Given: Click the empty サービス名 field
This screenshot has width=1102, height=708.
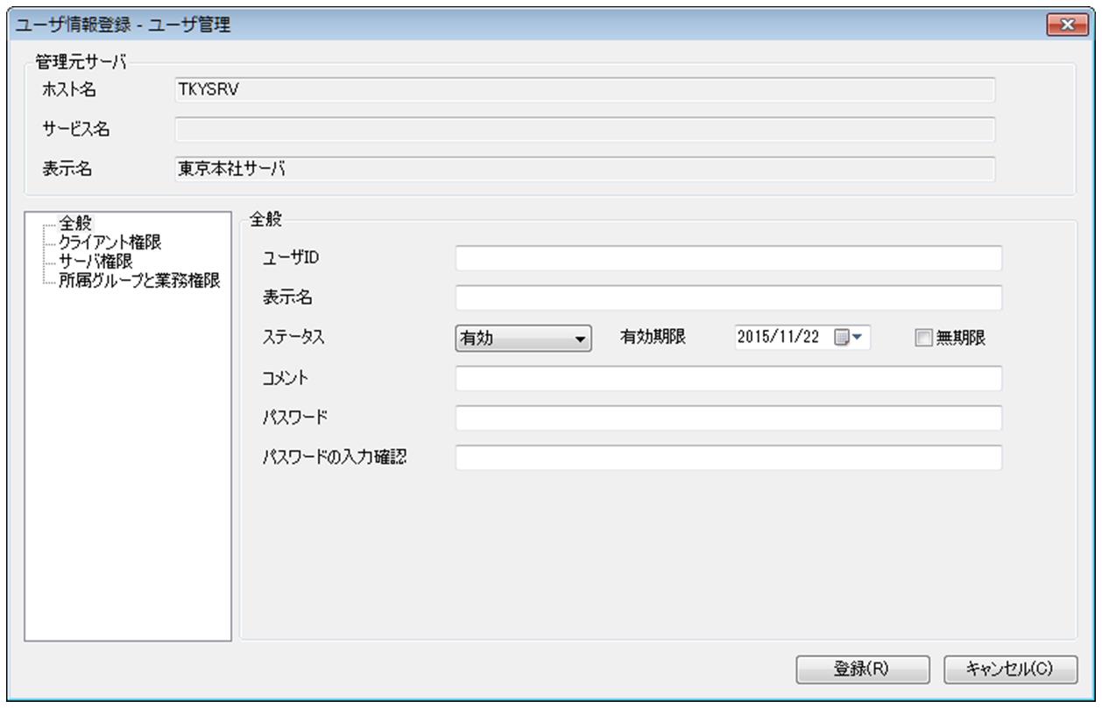Looking at the screenshot, I should (584, 130).
